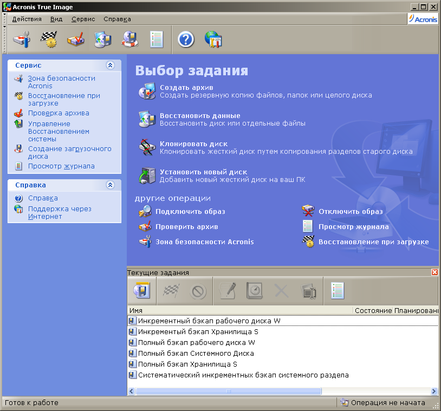Click the task log icon in tasks toolbar
The image size is (441, 411).
[x=338, y=291]
